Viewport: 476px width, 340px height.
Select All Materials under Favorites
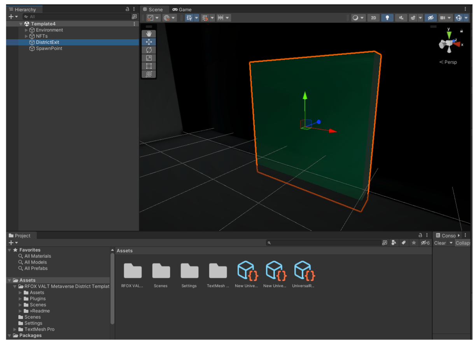(38, 256)
